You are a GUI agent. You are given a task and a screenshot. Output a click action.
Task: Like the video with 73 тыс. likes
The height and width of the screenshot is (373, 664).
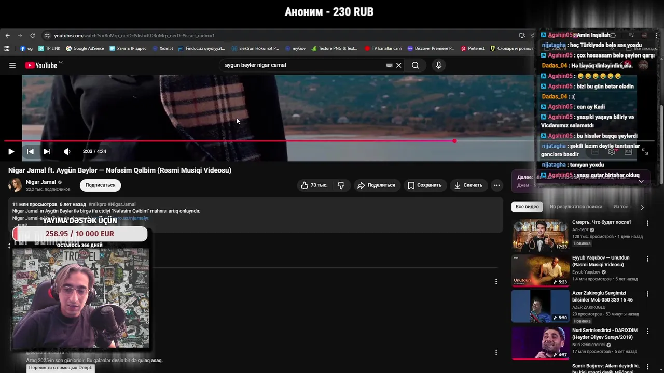tap(314, 185)
